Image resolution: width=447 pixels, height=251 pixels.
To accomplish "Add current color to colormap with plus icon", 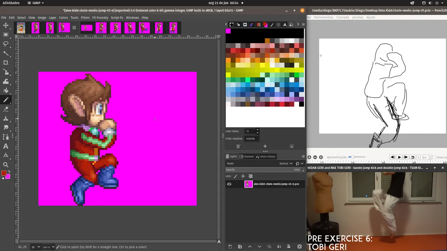I will coord(265,146).
